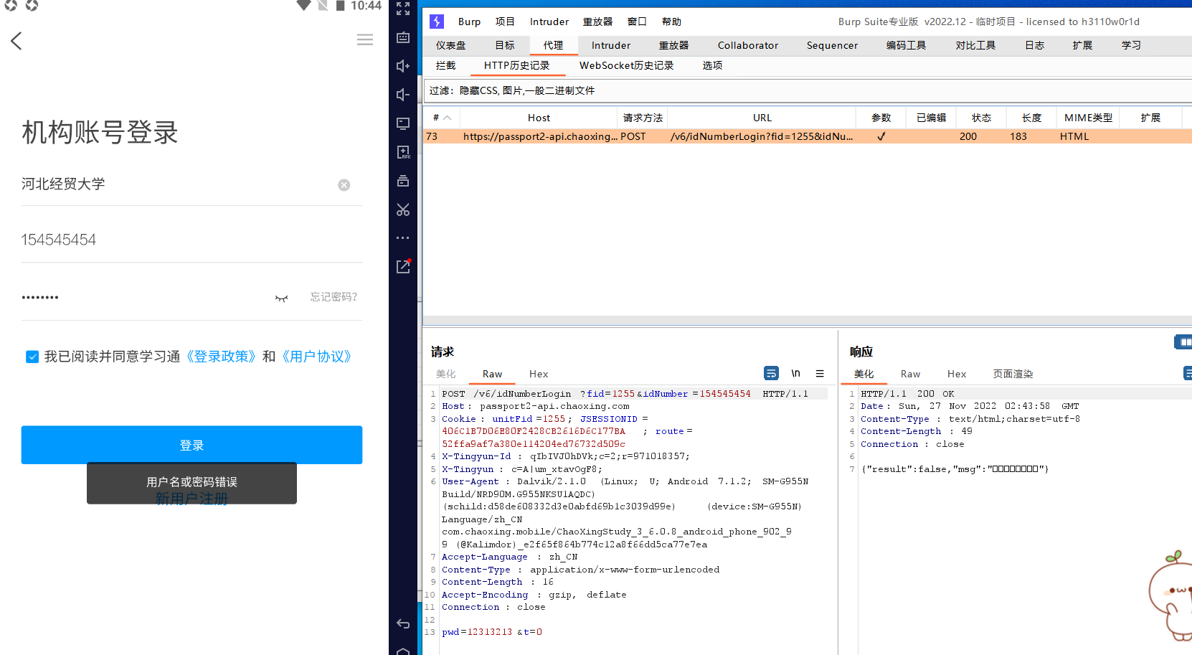
Task: Open the Intruder menu in menu bar
Action: point(549,22)
